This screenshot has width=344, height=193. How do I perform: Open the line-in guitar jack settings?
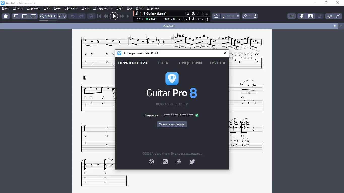(338, 16)
